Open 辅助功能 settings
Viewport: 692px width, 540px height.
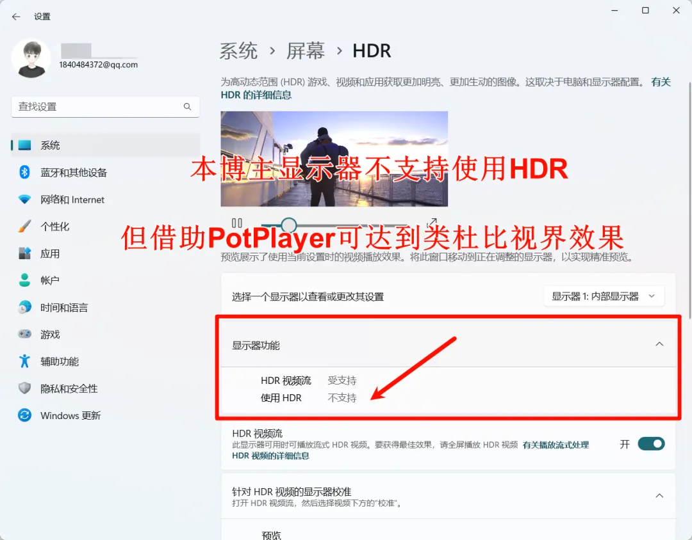[x=59, y=361]
